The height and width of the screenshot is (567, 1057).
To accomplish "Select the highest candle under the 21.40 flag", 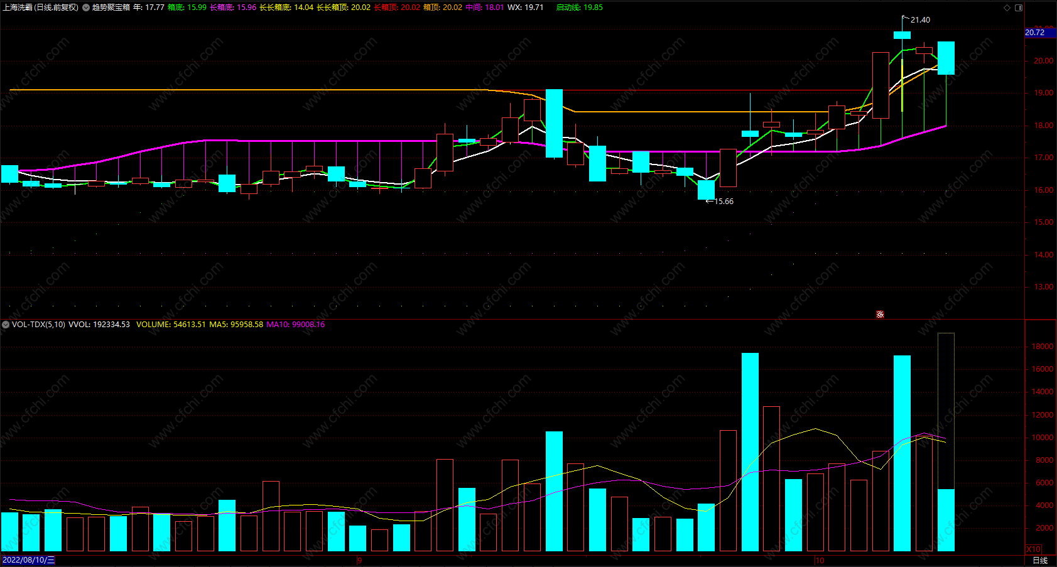I will point(902,35).
